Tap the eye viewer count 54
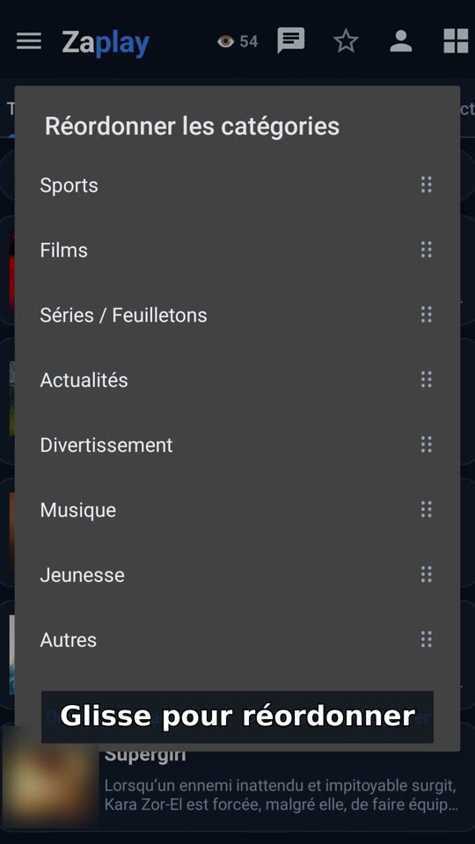The height and width of the screenshot is (844, 475). tap(237, 41)
